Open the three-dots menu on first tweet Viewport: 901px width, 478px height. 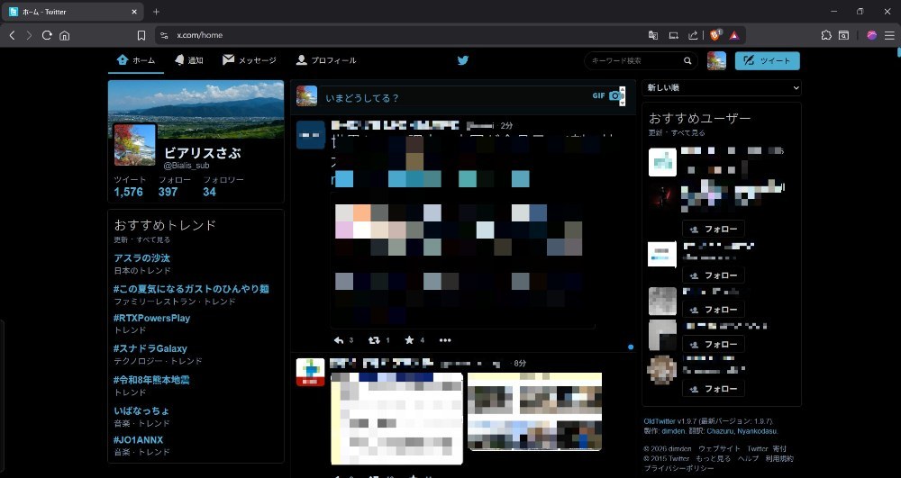445,340
